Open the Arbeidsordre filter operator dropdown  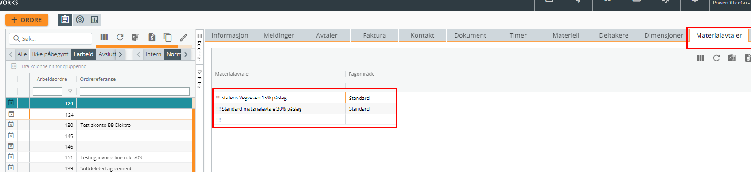coord(70,92)
